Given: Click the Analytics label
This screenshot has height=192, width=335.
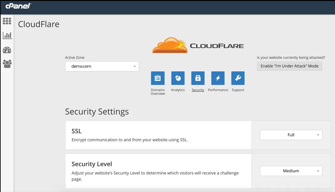Looking at the screenshot, I should (178, 90).
